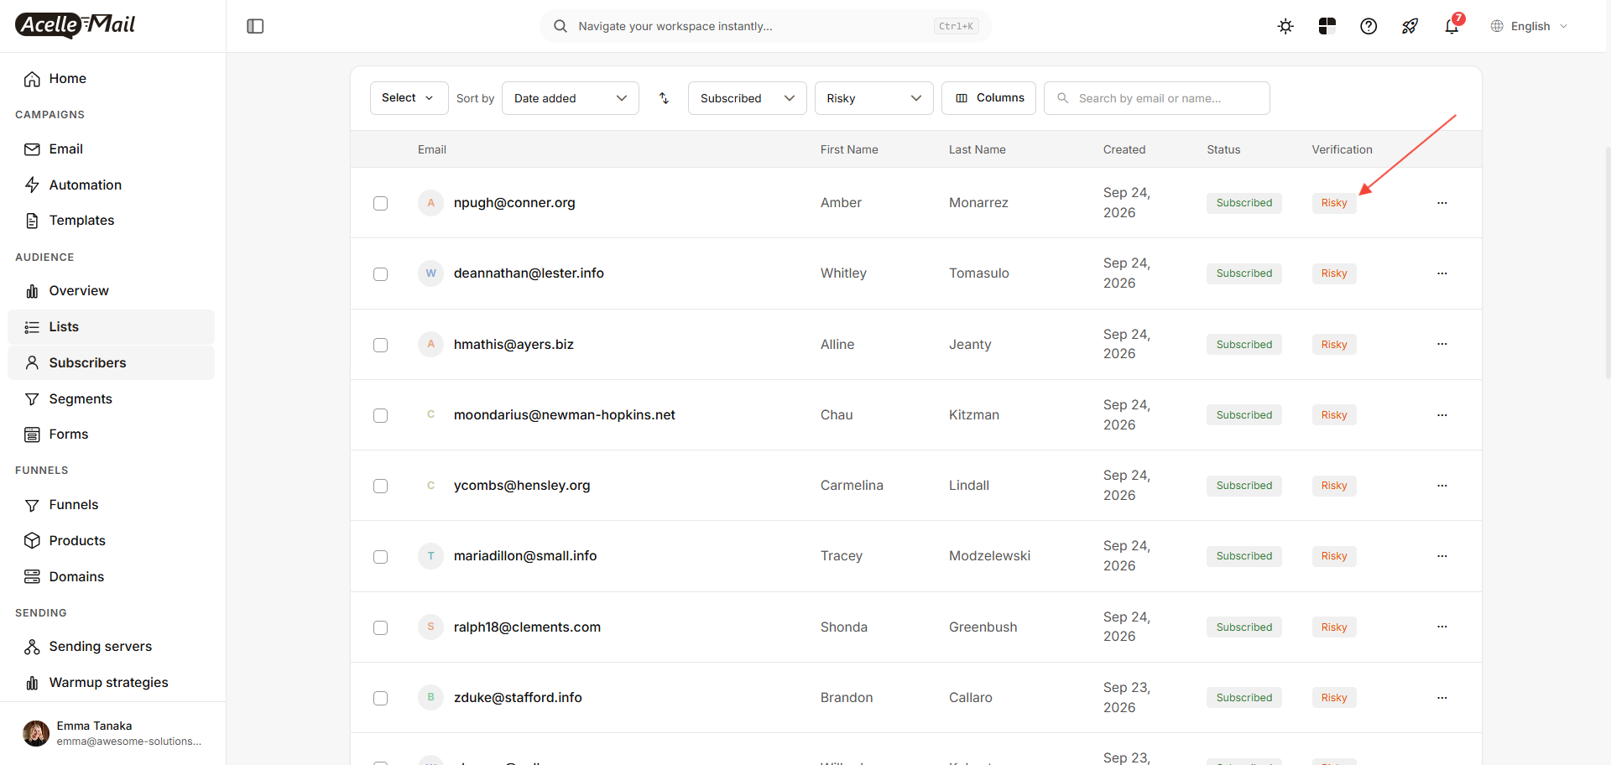Open the Date added sort dropdown

[571, 98]
